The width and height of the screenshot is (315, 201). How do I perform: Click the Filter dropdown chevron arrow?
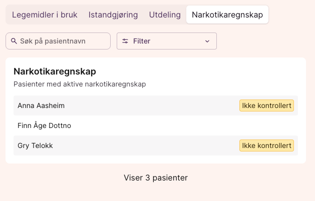207,41
